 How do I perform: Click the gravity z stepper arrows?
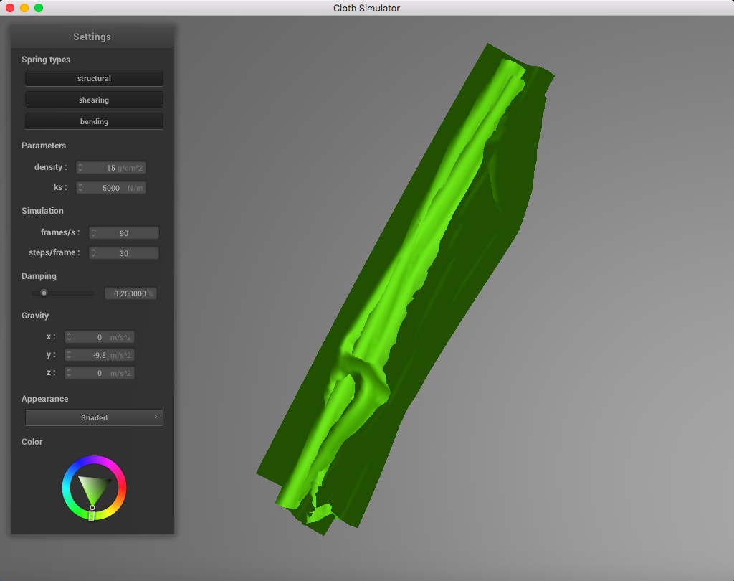coord(69,372)
